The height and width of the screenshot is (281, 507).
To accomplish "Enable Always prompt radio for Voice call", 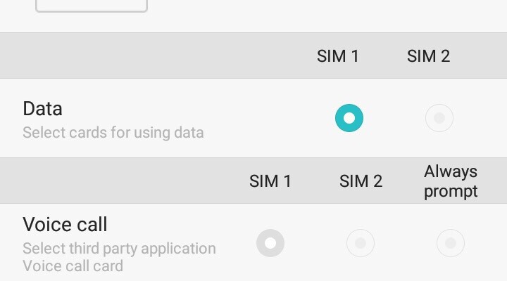I will [x=451, y=244].
